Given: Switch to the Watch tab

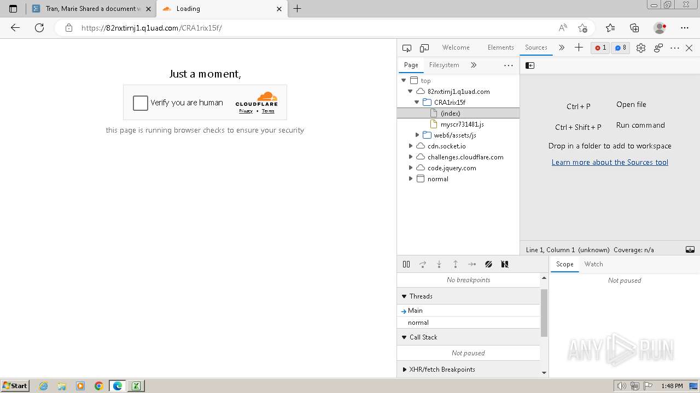Looking at the screenshot, I should (593, 264).
